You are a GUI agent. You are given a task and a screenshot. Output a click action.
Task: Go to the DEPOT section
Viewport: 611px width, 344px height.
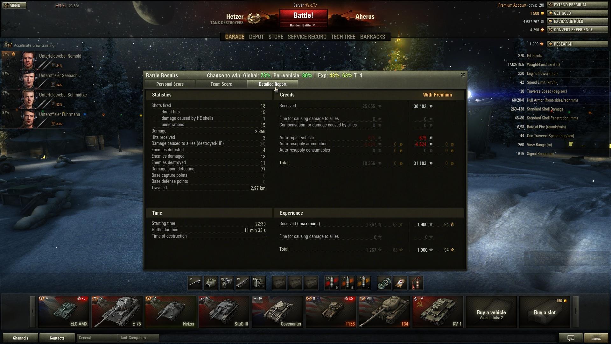click(256, 37)
